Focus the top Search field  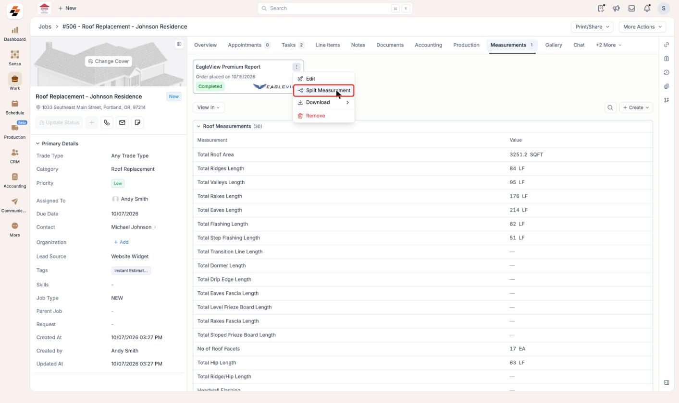click(x=334, y=8)
